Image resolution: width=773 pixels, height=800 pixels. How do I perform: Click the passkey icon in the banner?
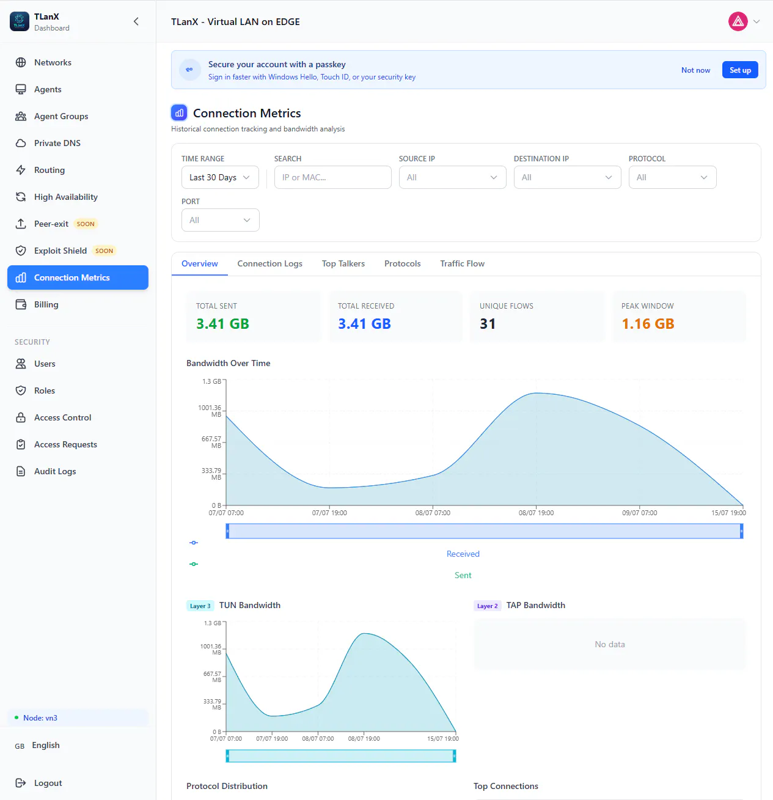click(189, 70)
